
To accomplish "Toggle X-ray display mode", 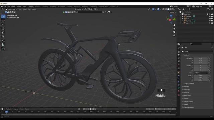I will coord(163,9).
